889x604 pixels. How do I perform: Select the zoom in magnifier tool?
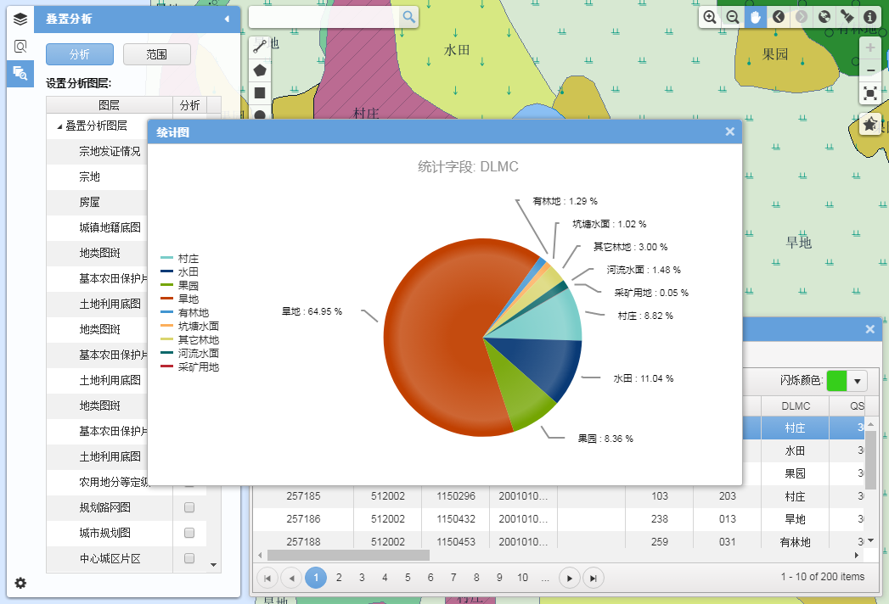coord(709,17)
